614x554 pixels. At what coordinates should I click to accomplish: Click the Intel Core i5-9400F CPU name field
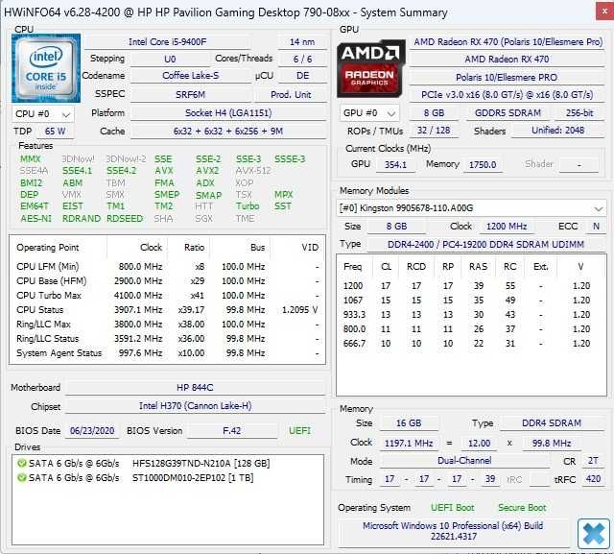tap(167, 42)
